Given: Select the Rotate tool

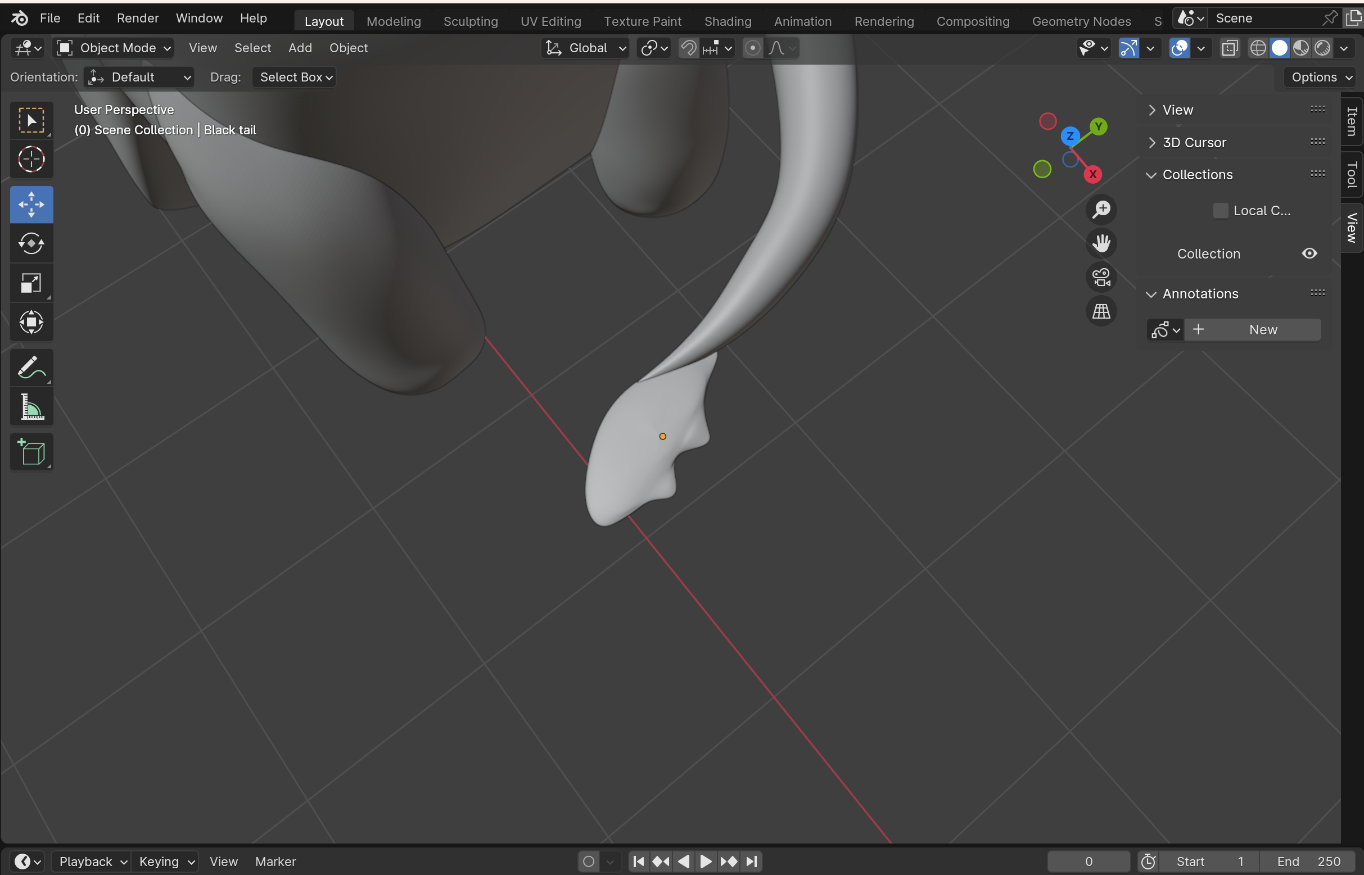Looking at the screenshot, I should click(31, 244).
